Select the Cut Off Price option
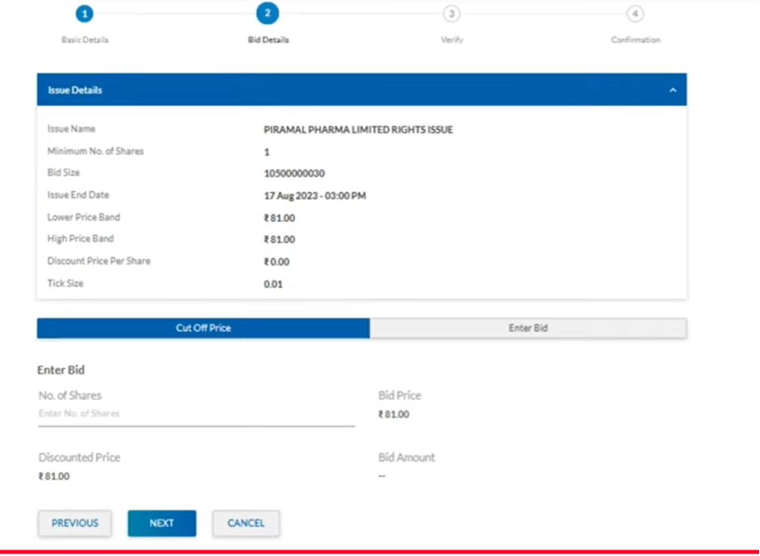760x556 pixels. pos(204,328)
